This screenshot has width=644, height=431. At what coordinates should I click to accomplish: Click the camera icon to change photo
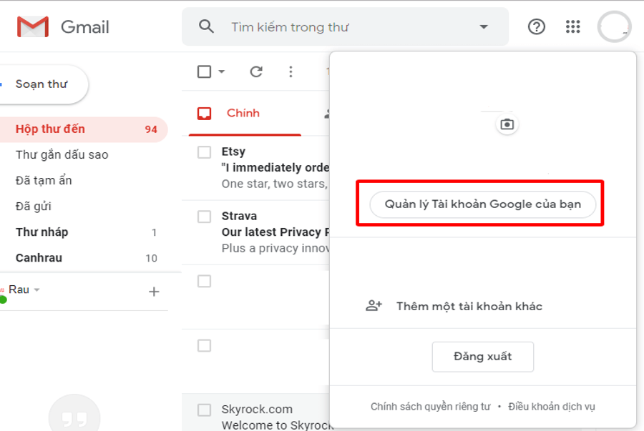pyautogui.click(x=507, y=124)
